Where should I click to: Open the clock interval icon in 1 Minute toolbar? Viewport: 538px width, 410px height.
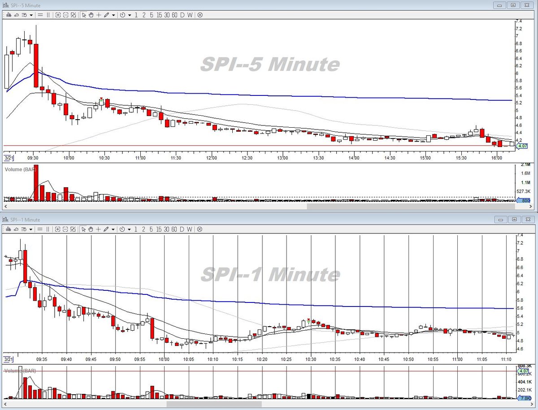click(122, 229)
